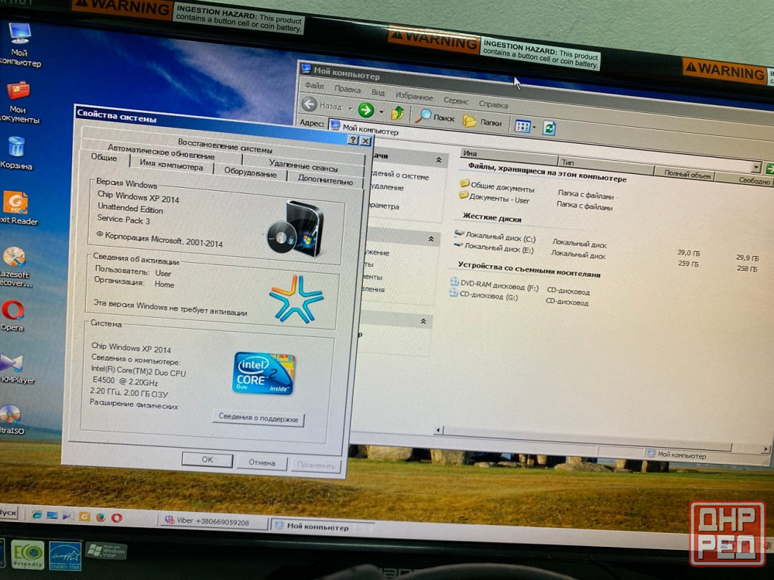Switch to the Восстановление системы tab

[224, 146]
